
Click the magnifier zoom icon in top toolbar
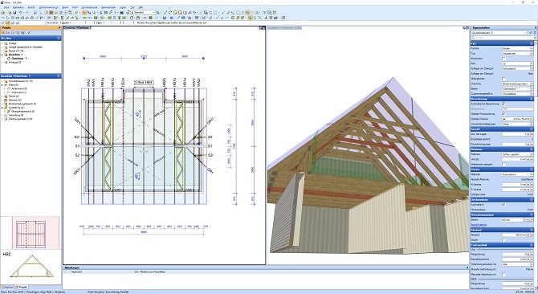(x=94, y=12)
